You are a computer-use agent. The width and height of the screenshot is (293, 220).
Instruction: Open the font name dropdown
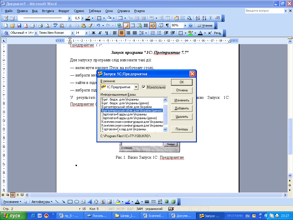(72, 33)
